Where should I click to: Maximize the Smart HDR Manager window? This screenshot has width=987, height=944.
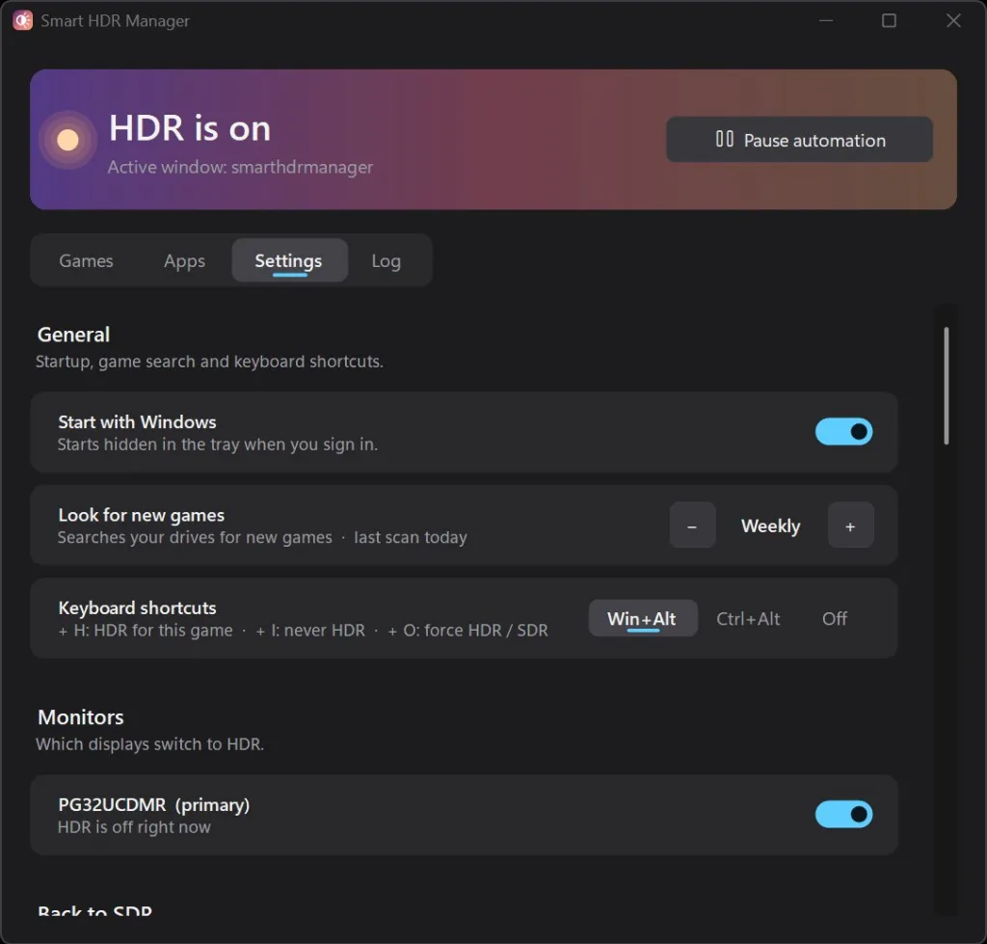click(x=889, y=21)
